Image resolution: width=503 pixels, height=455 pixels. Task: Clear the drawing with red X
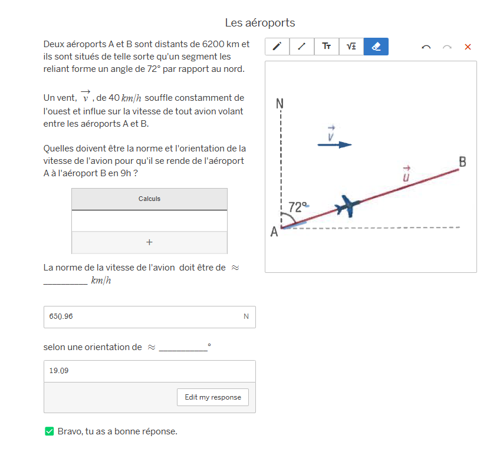tap(468, 47)
